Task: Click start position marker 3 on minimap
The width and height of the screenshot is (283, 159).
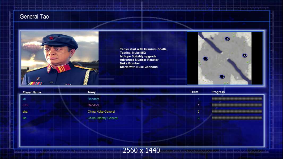Action: (227, 38)
